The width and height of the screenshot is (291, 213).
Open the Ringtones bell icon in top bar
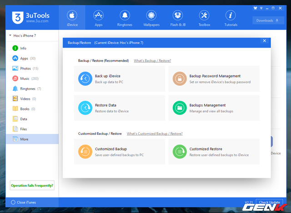(x=125, y=15)
